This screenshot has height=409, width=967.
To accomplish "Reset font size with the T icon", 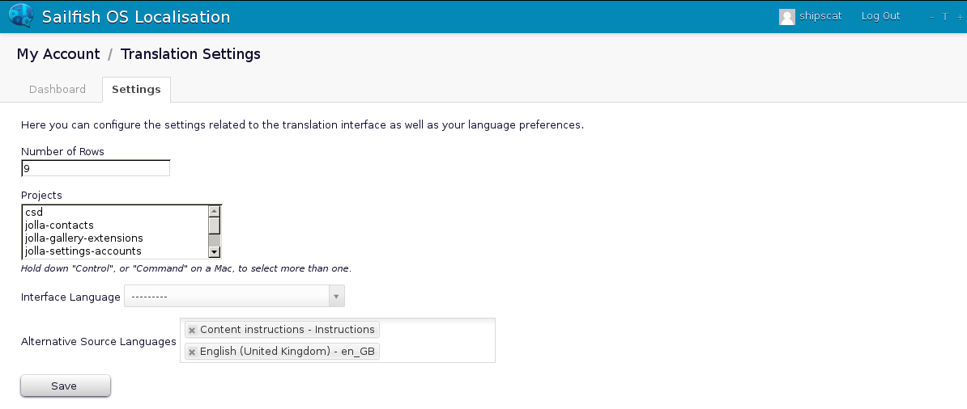I will (944, 17).
